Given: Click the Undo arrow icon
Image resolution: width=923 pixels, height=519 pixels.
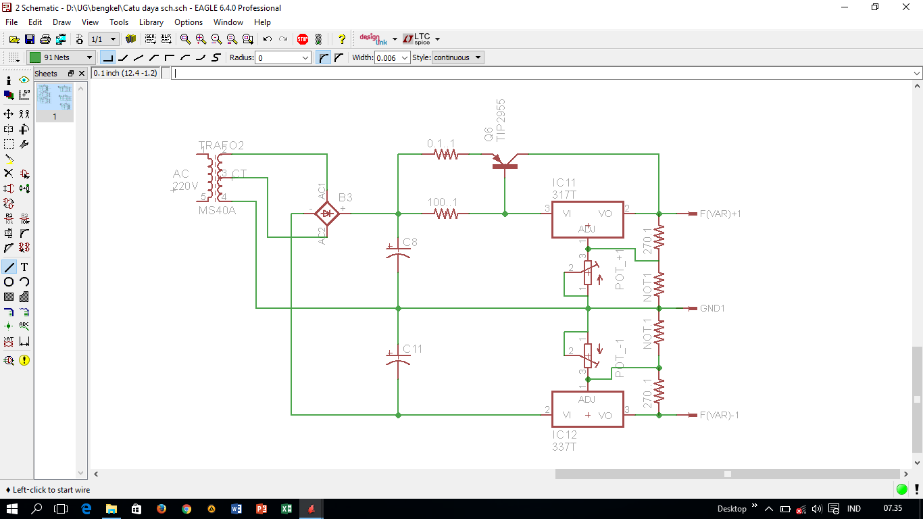Looking at the screenshot, I should (268, 39).
